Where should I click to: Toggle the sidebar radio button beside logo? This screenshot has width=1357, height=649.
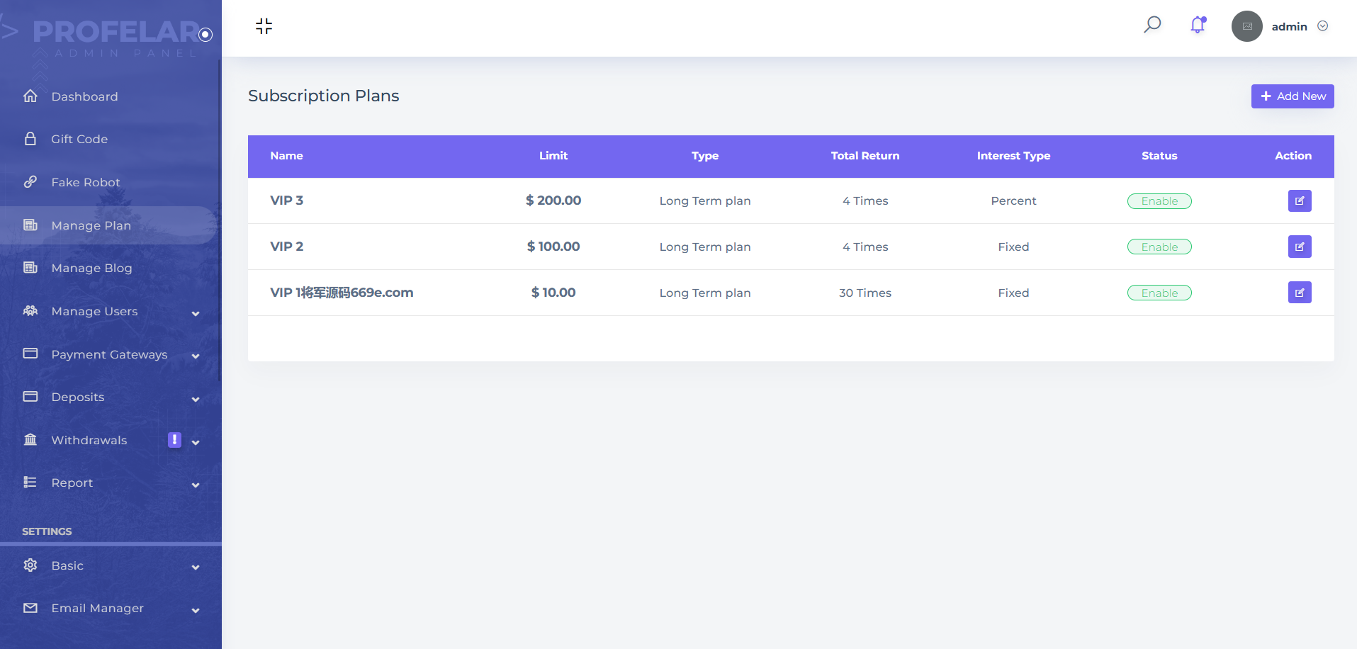pyautogui.click(x=205, y=34)
